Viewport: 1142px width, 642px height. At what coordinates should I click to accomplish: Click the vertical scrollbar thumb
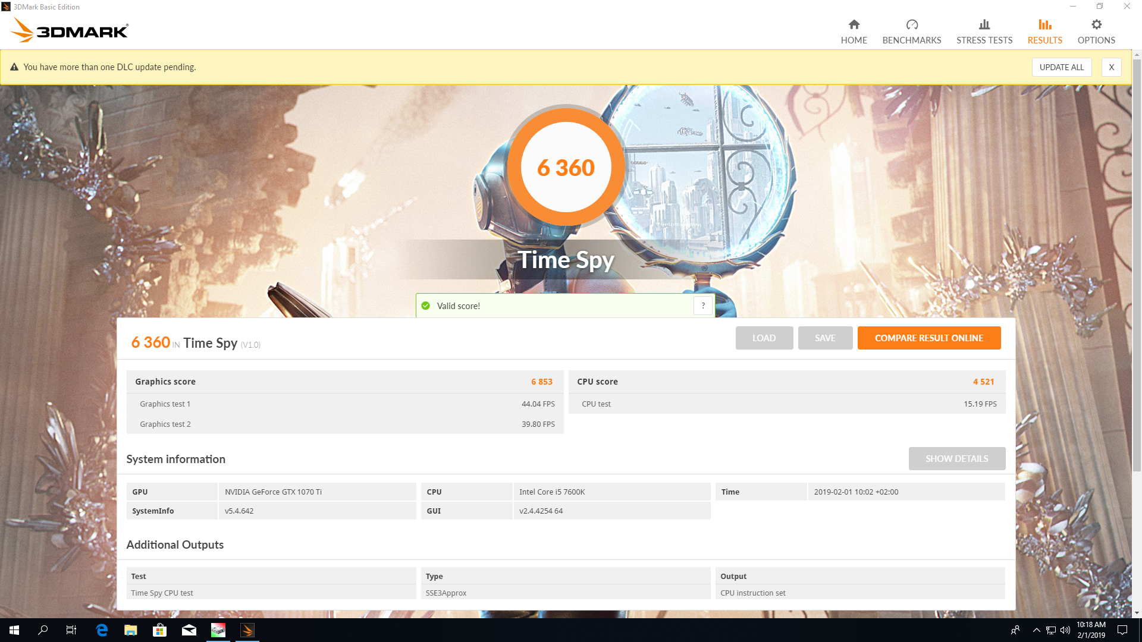tap(1137, 266)
